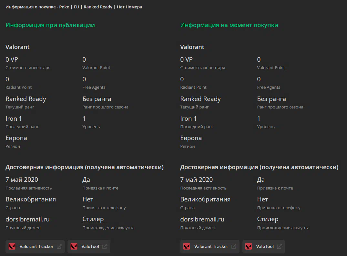Click 'Iron 1' last rank in left column
The height and width of the screenshot is (256, 347).
pyautogui.click(x=14, y=118)
